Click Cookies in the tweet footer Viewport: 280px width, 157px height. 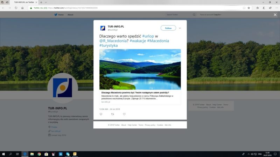click(x=160, y=125)
